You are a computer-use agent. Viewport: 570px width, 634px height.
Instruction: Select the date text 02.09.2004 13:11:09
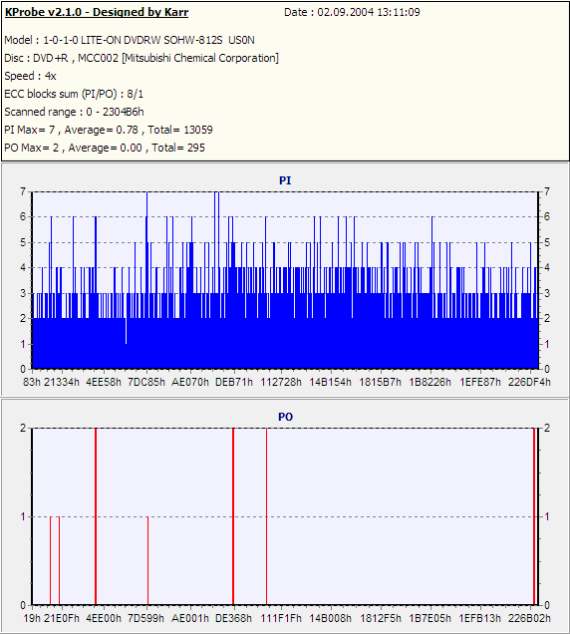point(369,12)
